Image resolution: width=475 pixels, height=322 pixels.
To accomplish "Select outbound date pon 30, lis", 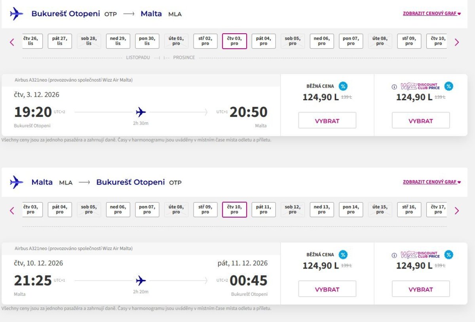I will pos(147,41).
